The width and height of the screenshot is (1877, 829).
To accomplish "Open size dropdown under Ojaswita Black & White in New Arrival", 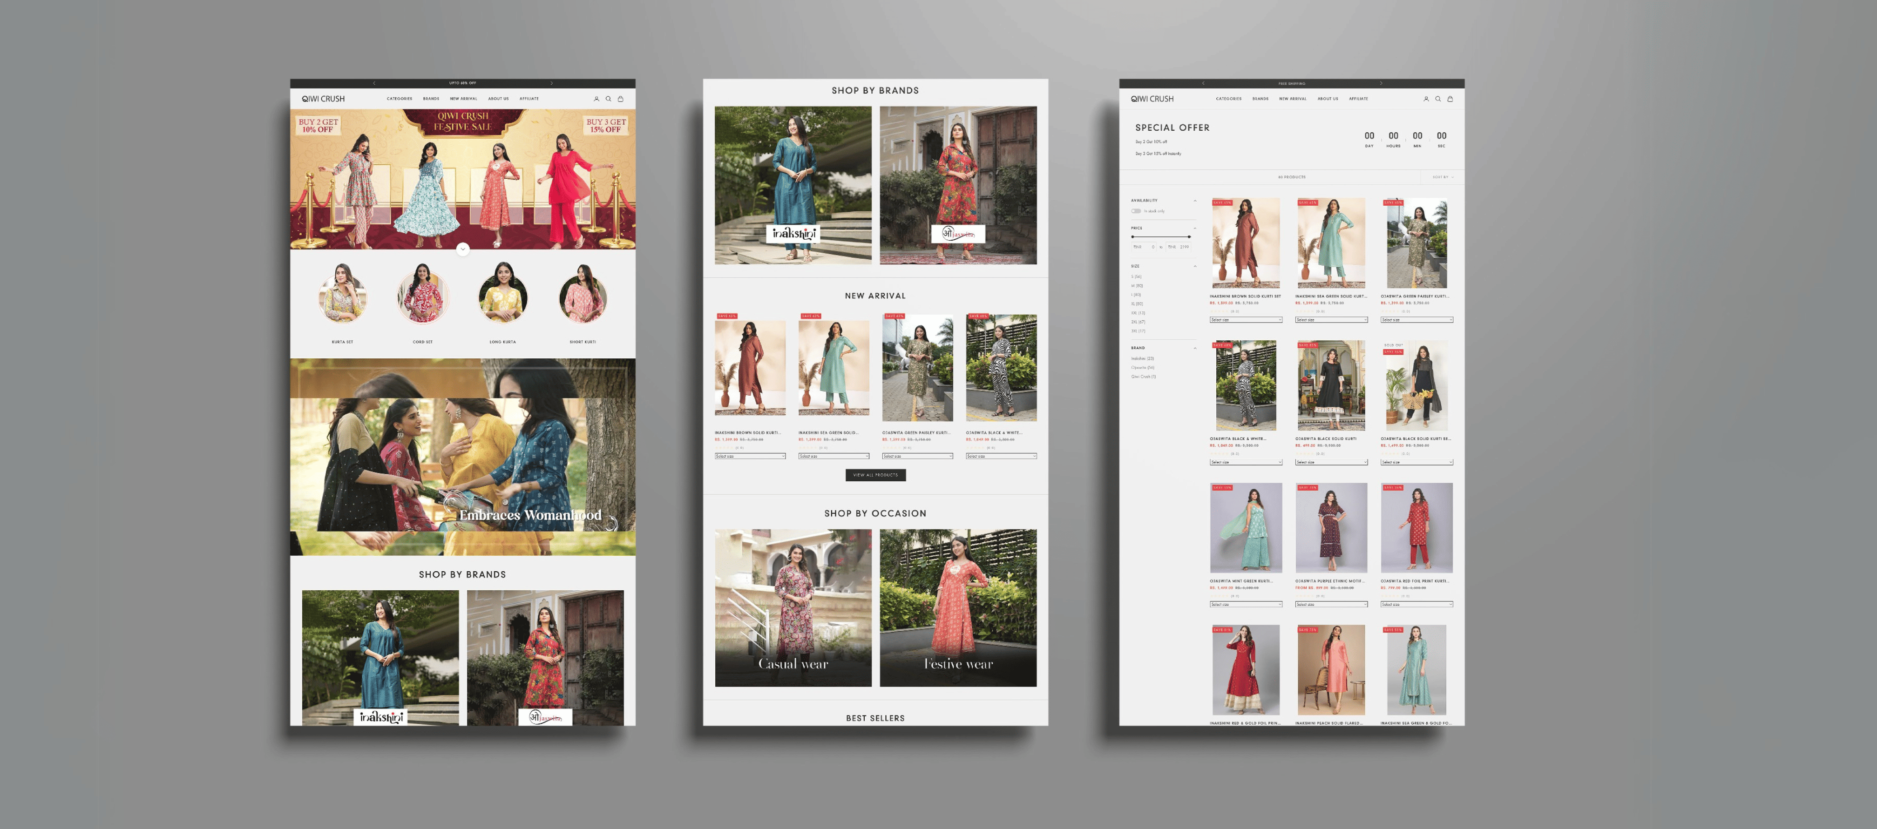I will [1001, 456].
